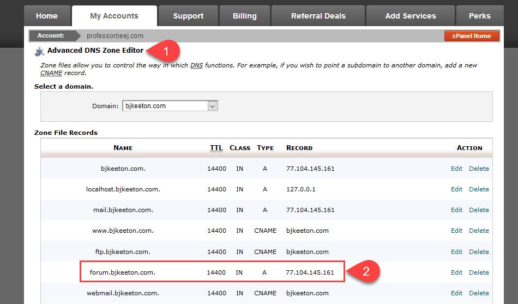
Task: Edit the www.bjkeeton.com. CNAME record
Action: (x=456, y=231)
